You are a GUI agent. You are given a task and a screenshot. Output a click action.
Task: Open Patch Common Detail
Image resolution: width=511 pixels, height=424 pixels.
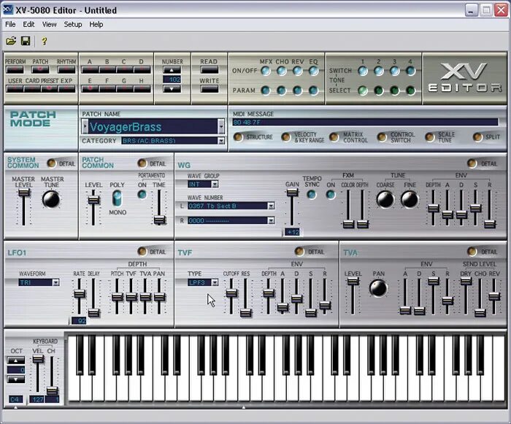point(142,163)
